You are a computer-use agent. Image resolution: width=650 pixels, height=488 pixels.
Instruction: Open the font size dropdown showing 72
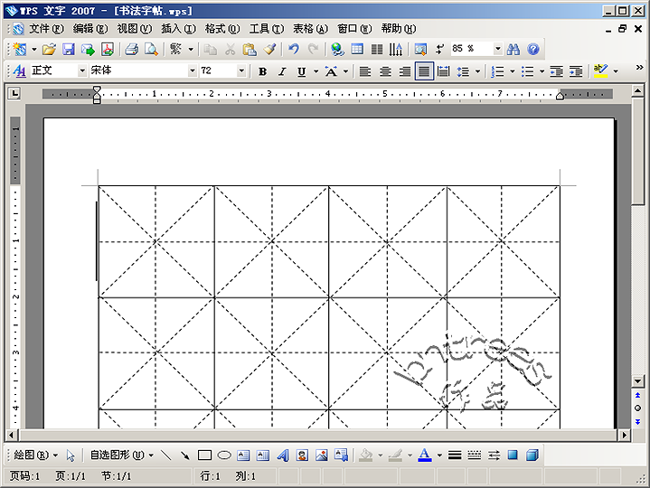[241, 70]
